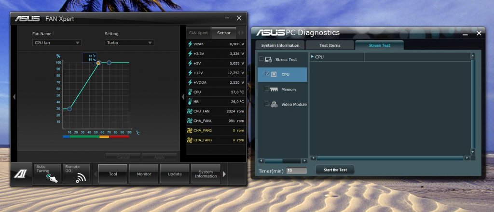494x212 pixels.
Task: Open the Setting Turbo dropdown
Action: (129, 43)
